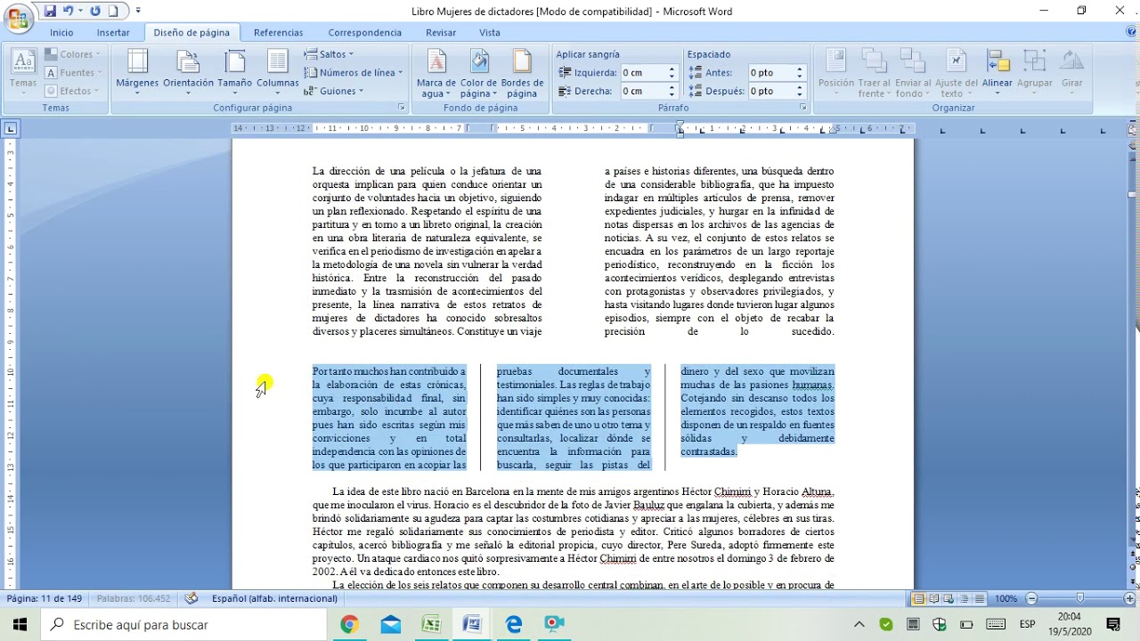
Task: Expand the theme Fuentes dropdown
Action: point(73,73)
